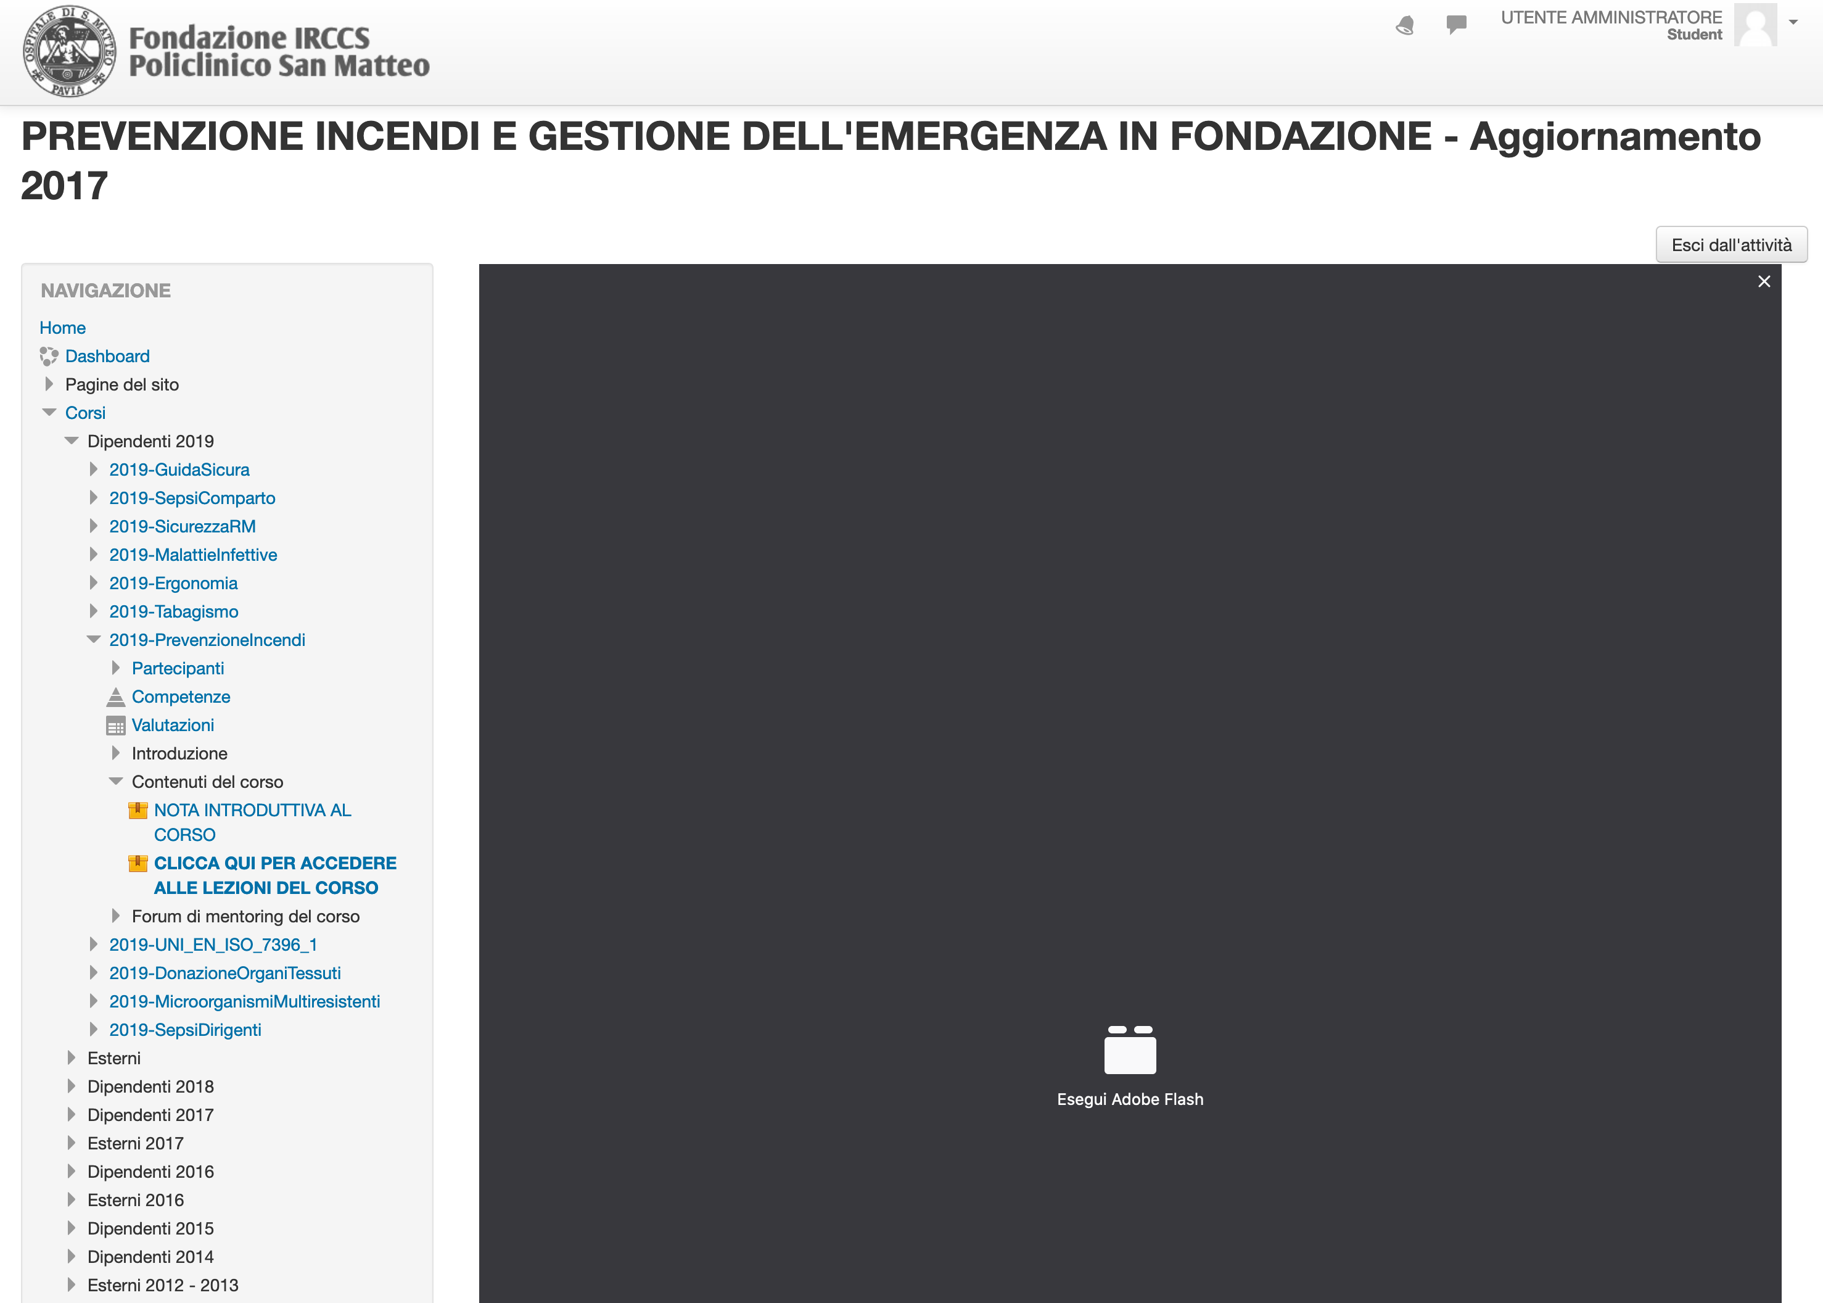This screenshot has height=1303, width=1823.
Task: Open the 2019-SepsiComparto course link
Action: pyautogui.click(x=192, y=498)
